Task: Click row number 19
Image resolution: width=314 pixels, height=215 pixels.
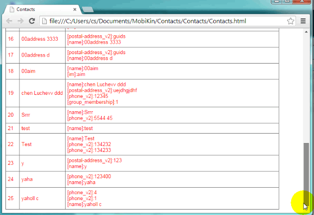Action: 11,93
